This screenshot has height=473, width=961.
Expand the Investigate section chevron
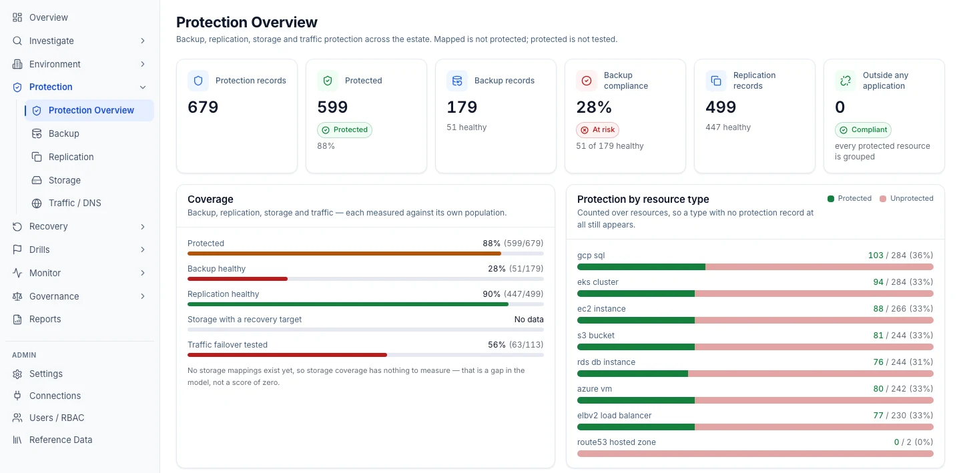(x=143, y=41)
